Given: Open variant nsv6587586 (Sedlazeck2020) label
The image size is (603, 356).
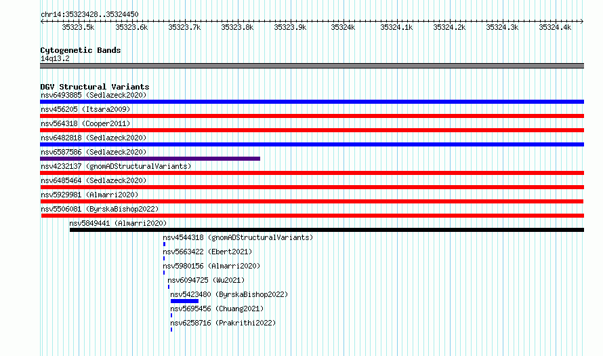Looking at the screenshot, I should (93, 152).
